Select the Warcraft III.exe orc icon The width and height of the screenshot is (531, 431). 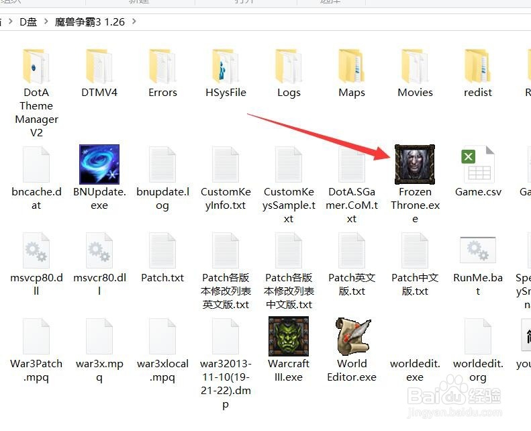coord(289,336)
